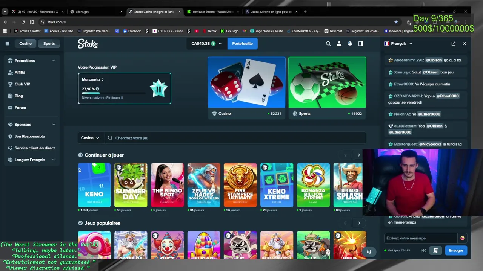
Task: Focus the Cherchez votre jeu search field
Action: coord(235,138)
